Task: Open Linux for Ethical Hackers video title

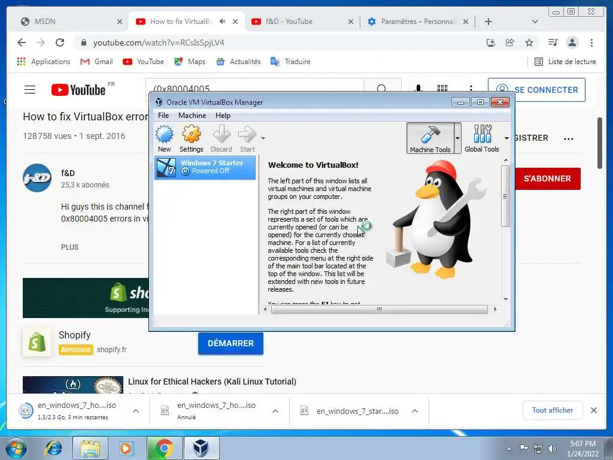Action: 213,382
